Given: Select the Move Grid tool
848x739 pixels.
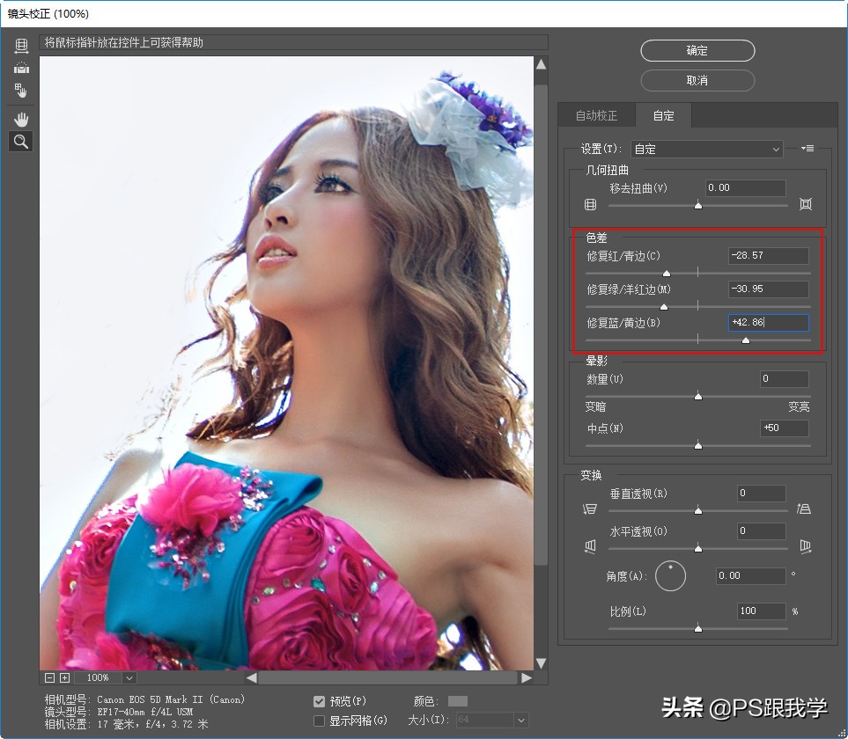Looking at the screenshot, I should click(20, 91).
